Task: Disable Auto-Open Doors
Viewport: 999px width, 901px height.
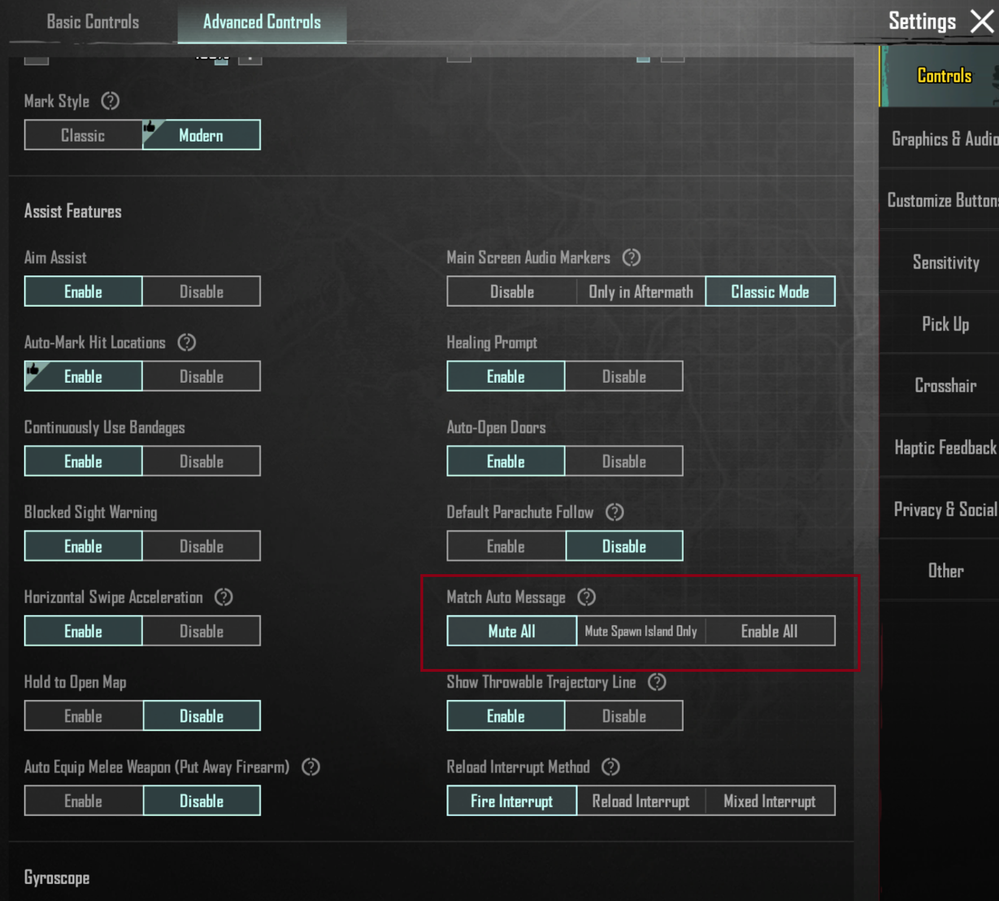Action: (x=624, y=461)
